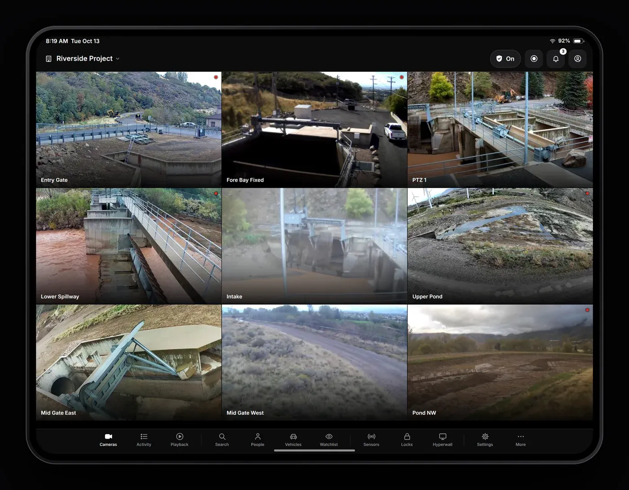The width and height of the screenshot is (629, 490).
Task: Open the Mid Gate West camera feed
Action: pyautogui.click(x=314, y=362)
